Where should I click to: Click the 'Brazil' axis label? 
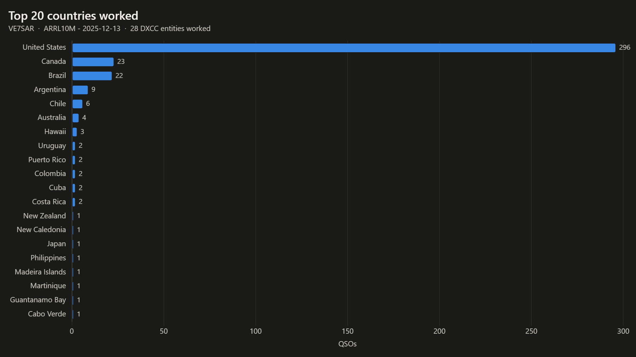(57, 75)
